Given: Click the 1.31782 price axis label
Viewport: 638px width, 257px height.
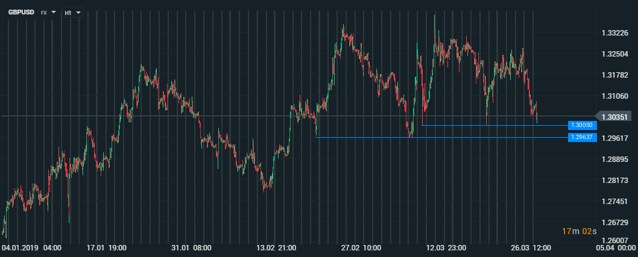Looking at the screenshot, I should (614, 75).
